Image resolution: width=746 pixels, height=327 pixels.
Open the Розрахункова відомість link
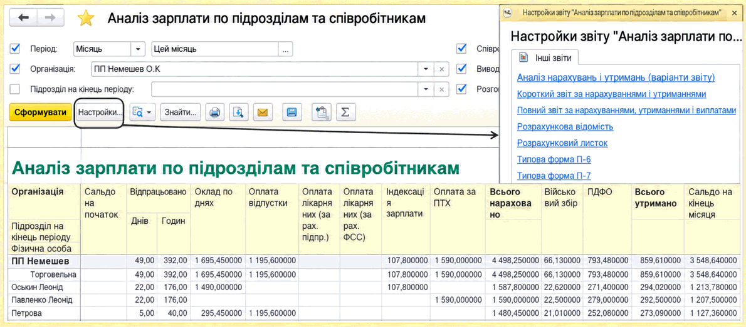(x=565, y=127)
